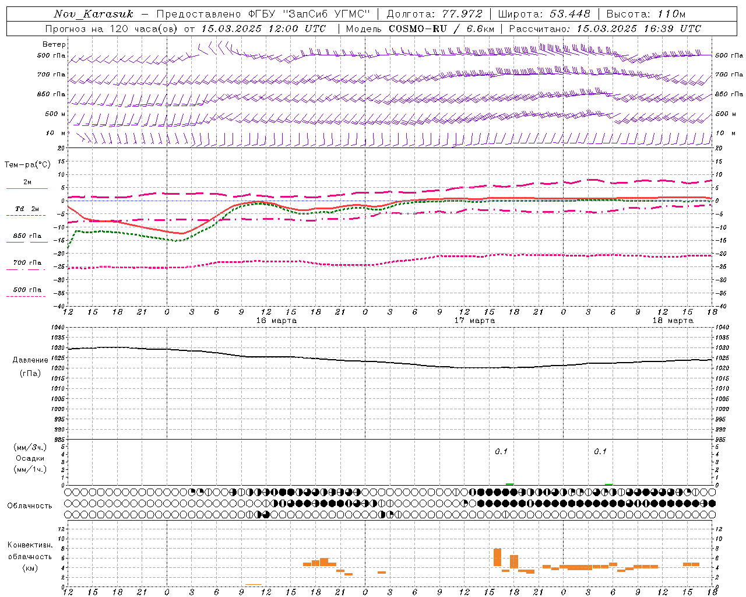746x597 pixels.
Task: Click the 700 гПа temperature legend dash-dot line
Action: pos(27,269)
